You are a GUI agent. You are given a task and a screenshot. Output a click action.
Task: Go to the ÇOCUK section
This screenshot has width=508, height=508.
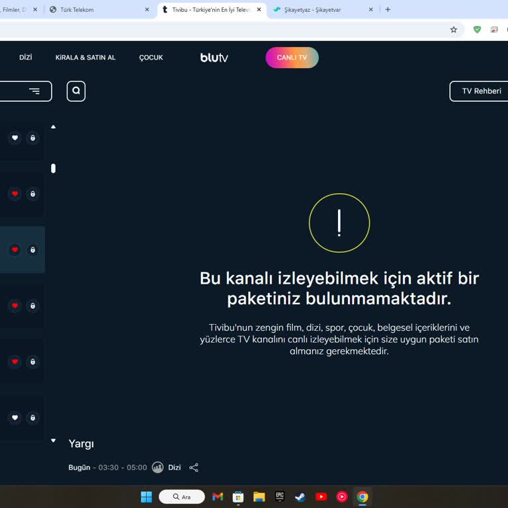point(151,58)
